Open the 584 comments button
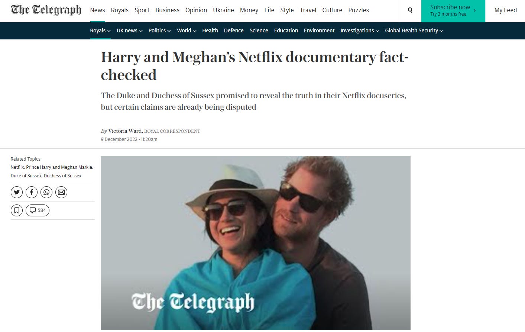 pyautogui.click(x=38, y=210)
